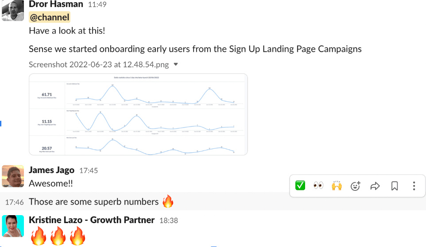Click the 18:38 timestamp on Kristine's message
This screenshot has width=426, height=247.
pyautogui.click(x=169, y=220)
